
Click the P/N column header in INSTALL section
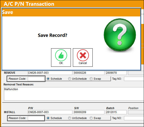[31, 108]
